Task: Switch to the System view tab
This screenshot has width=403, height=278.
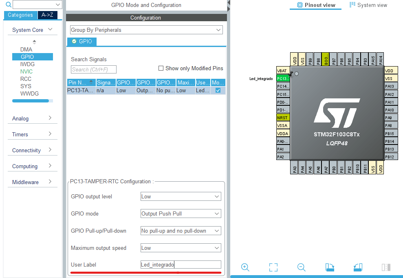Action: [x=368, y=5]
